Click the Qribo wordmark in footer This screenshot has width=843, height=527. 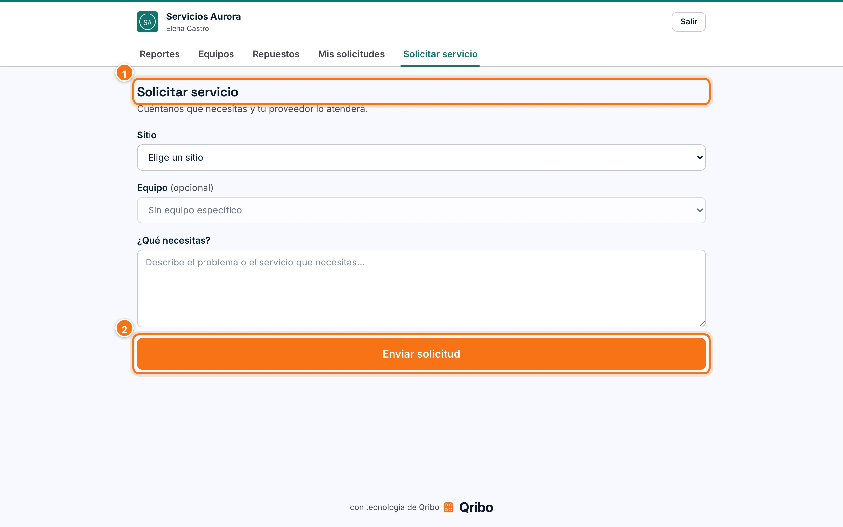(x=476, y=507)
